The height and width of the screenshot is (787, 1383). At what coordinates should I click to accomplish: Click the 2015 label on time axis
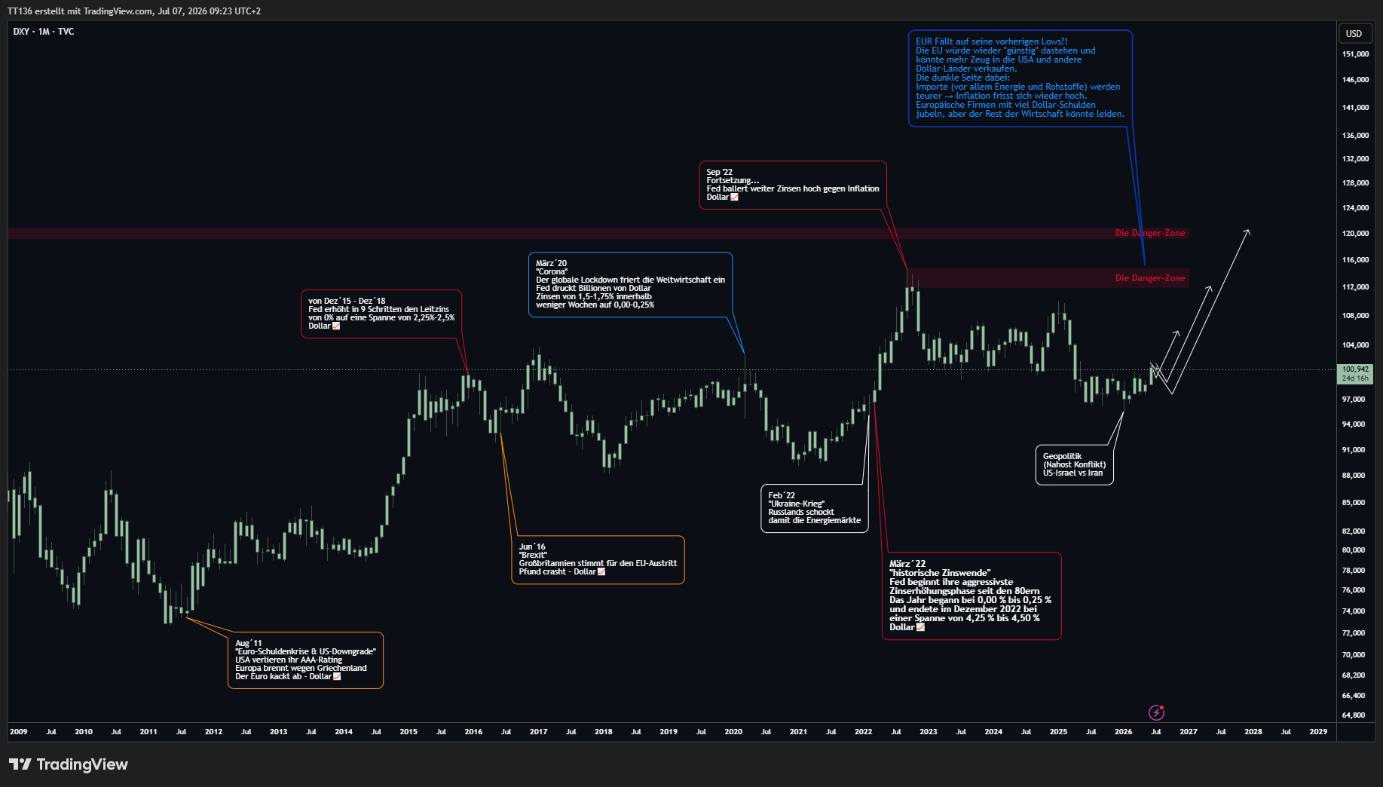408,732
